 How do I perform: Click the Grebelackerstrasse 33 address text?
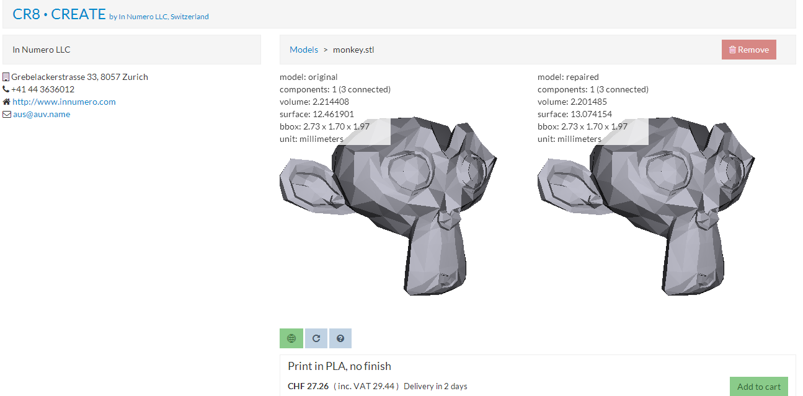[x=79, y=77]
